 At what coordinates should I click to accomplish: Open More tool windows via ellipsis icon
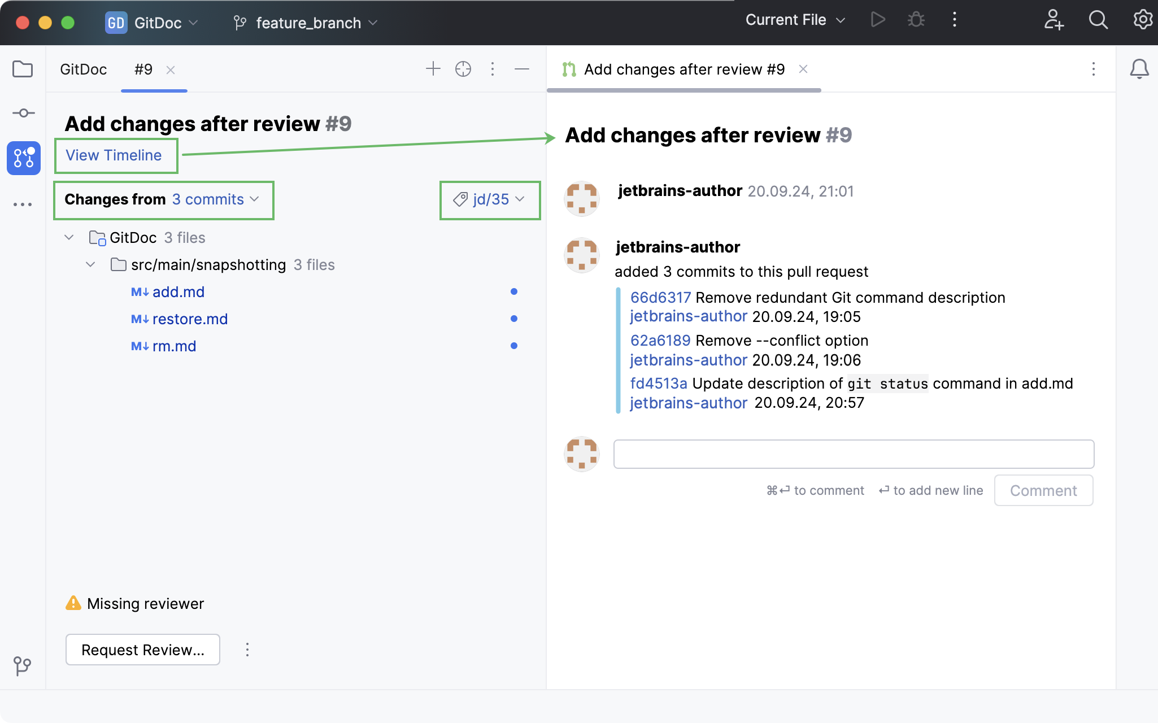(x=23, y=204)
